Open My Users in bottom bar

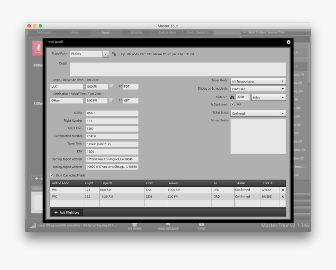[x=134, y=226]
